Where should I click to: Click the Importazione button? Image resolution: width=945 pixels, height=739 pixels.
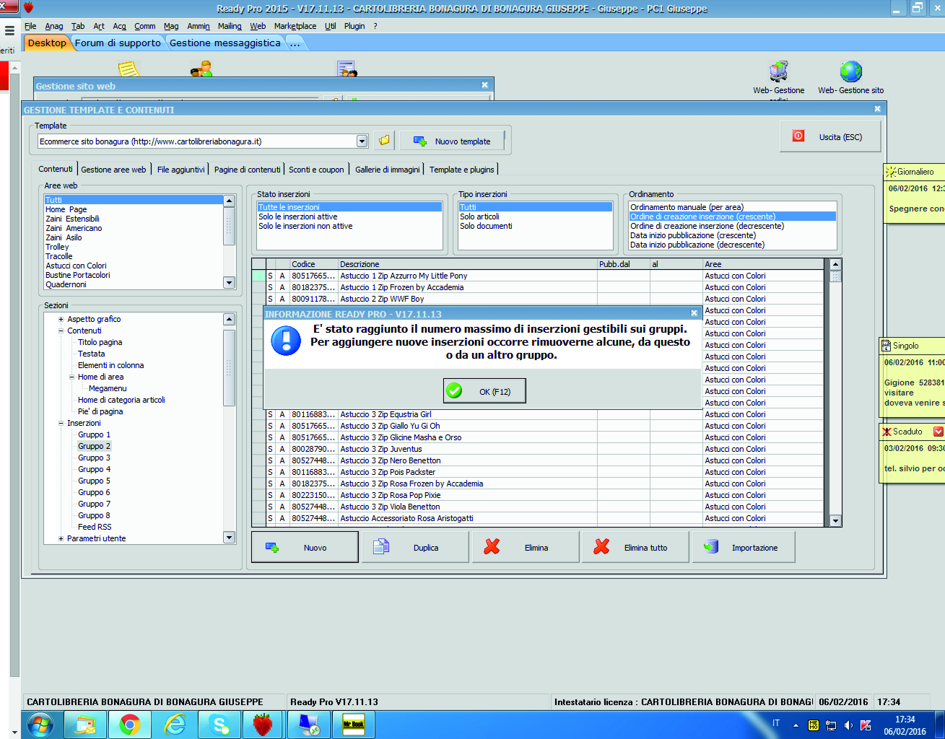click(x=744, y=548)
